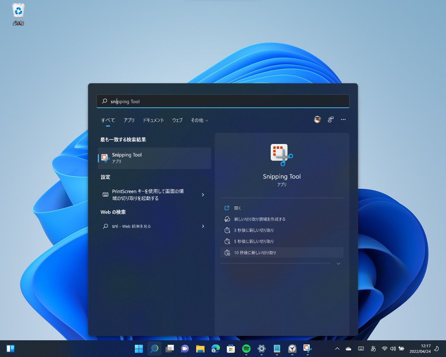Expand the PrintScreen setting result chevron

click(203, 195)
